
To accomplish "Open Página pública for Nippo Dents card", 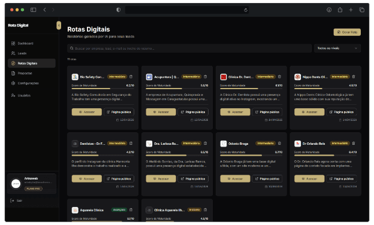I will [x=342, y=112].
